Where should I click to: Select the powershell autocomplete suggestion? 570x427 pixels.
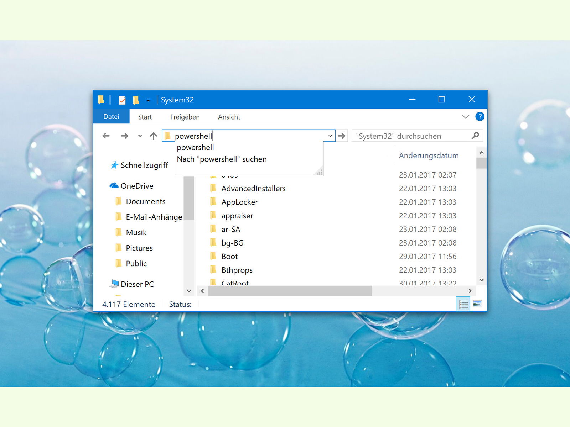point(249,148)
